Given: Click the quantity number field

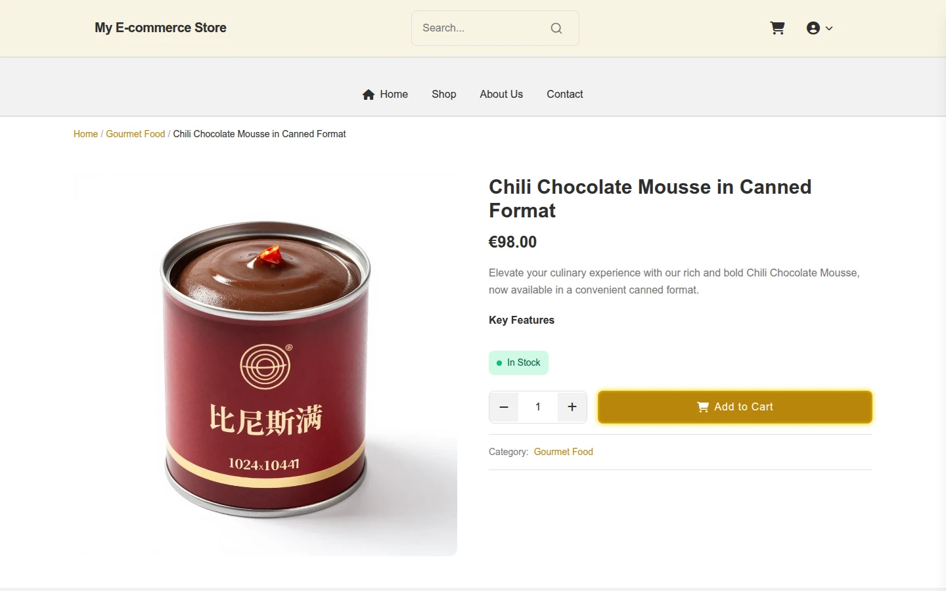Looking at the screenshot, I should pyautogui.click(x=538, y=407).
